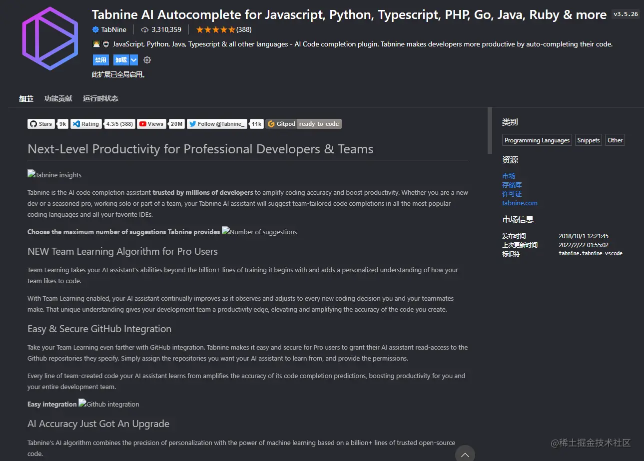Screen dimensions: 644x461
Task: Click the 类别 categories section heading
Action: point(510,122)
